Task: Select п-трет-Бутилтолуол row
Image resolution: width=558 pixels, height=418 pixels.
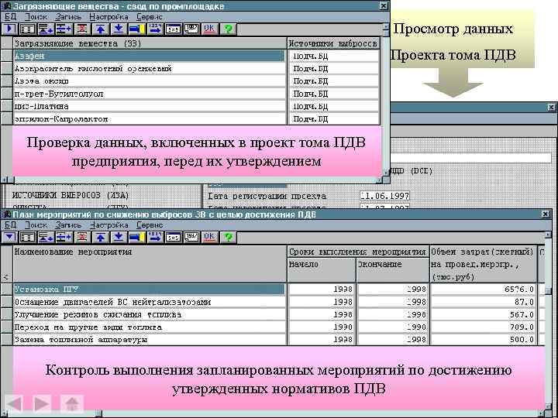Action: pos(150,94)
